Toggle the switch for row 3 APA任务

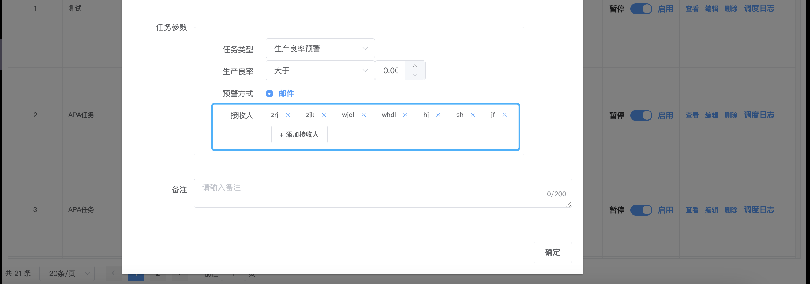pyautogui.click(x=641, y=210)
